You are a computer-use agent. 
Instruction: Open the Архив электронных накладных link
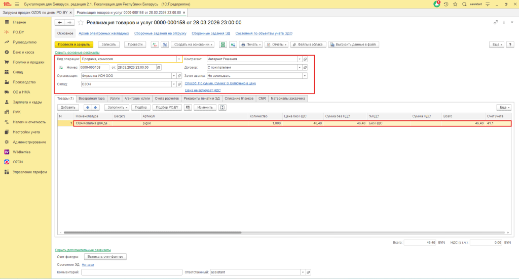103,33
